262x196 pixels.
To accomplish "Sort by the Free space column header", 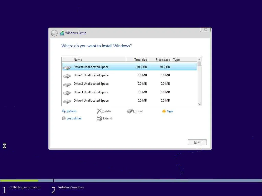I will pos(160,59).
